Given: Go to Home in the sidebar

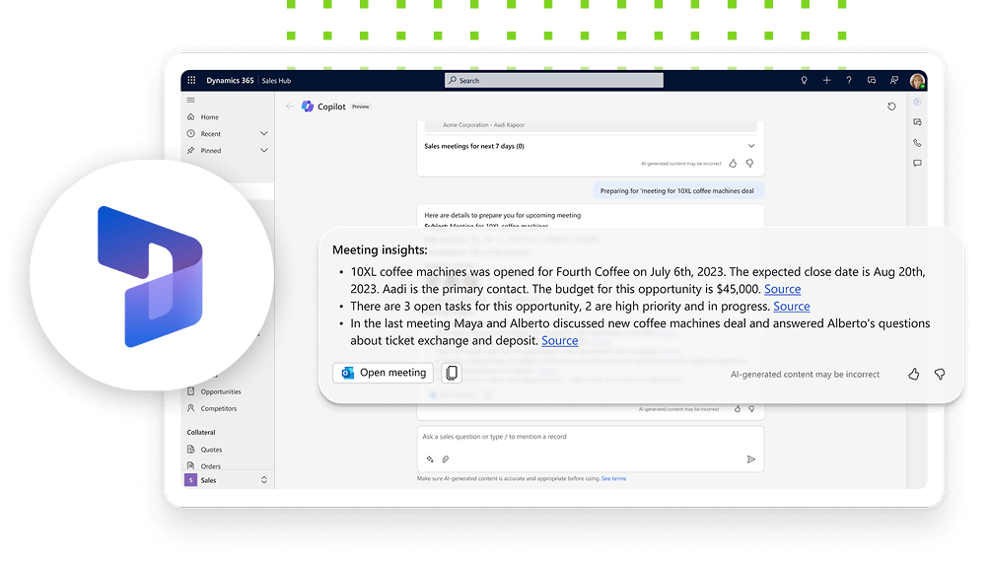Looking at the screenshot, I should coord(210,116).
